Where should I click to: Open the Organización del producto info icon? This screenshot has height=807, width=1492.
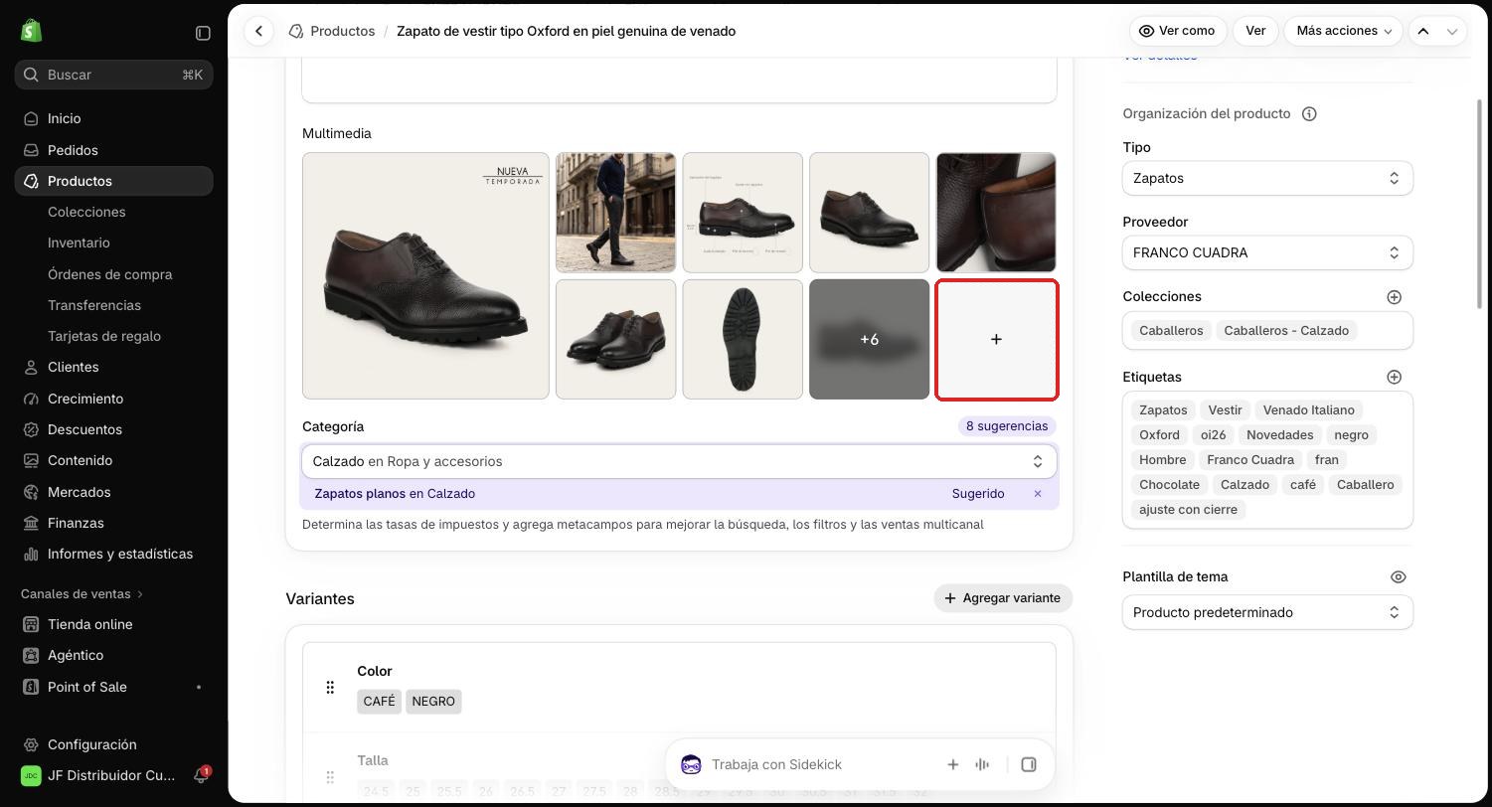tap(1309, 114)
